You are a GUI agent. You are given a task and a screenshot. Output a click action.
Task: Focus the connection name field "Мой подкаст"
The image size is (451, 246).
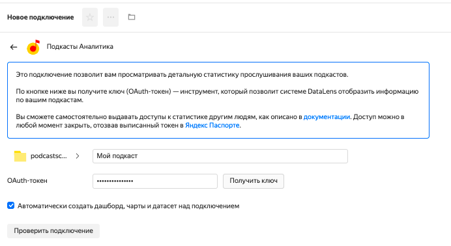220,156
